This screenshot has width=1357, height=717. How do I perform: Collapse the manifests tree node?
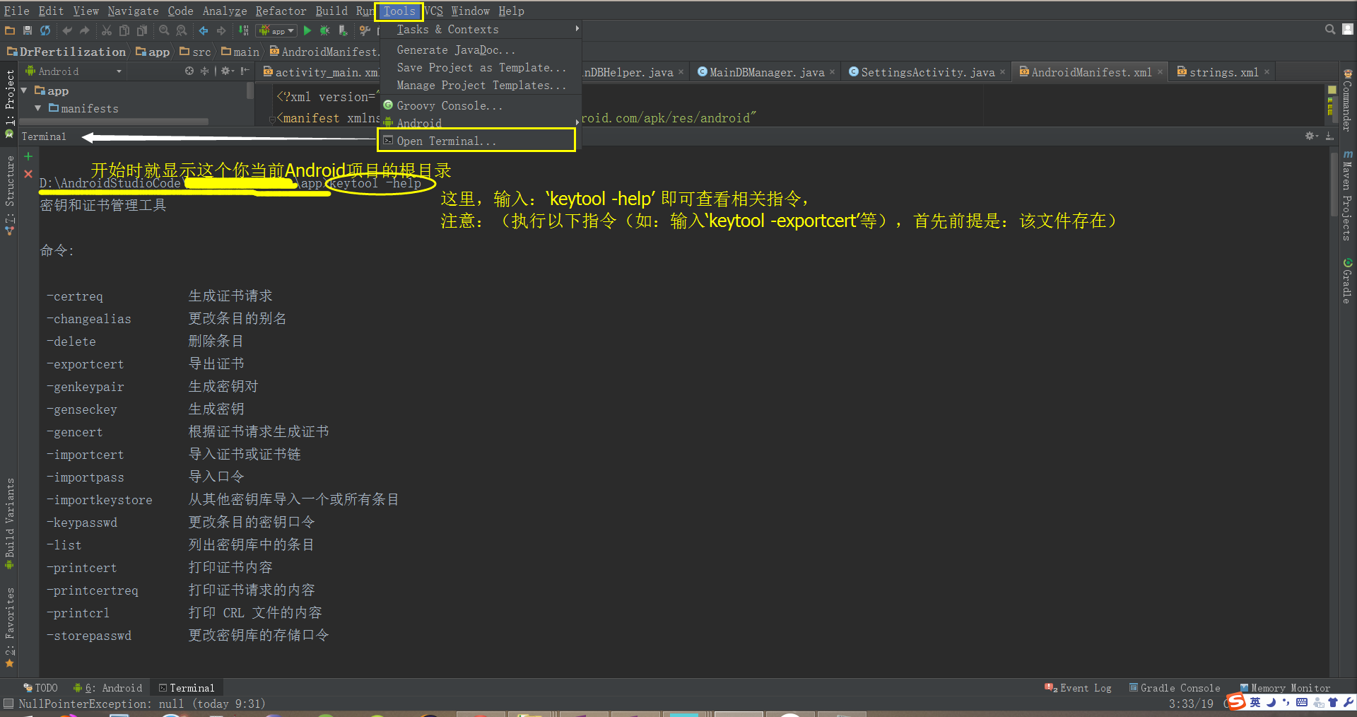(37, 108)
